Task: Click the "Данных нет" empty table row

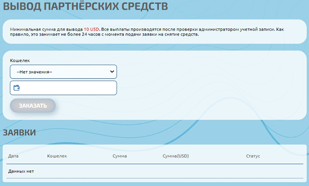Action: pyautogui.click(x=21, y=171)
